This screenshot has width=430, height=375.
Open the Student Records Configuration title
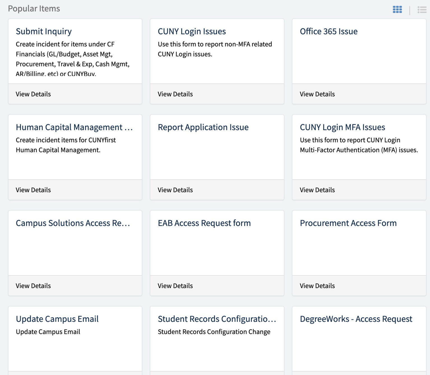point(217,319)
